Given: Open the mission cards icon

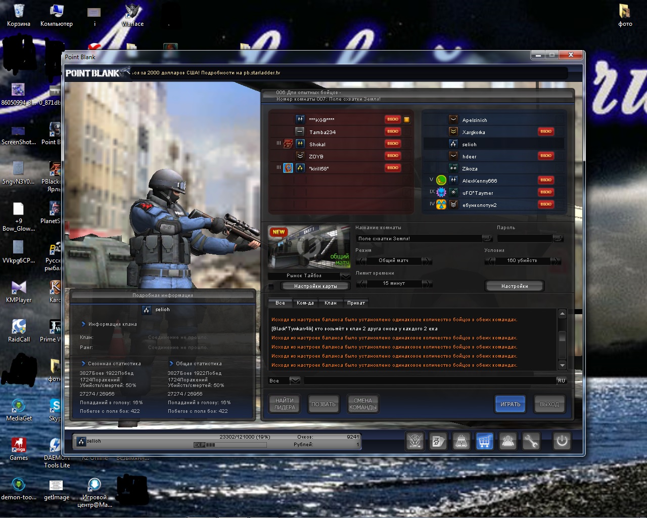Looking at the screenshot, I should (438, 442).
